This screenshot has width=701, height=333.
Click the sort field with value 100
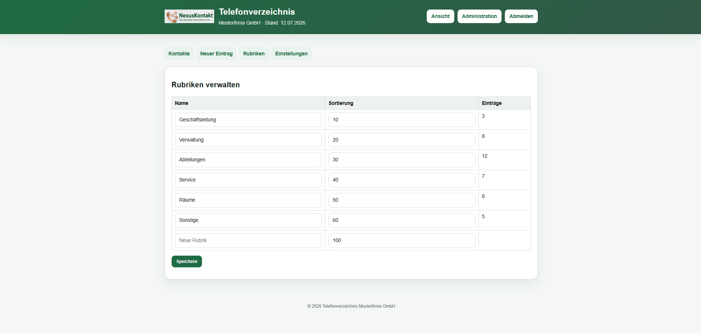[402, 241]
